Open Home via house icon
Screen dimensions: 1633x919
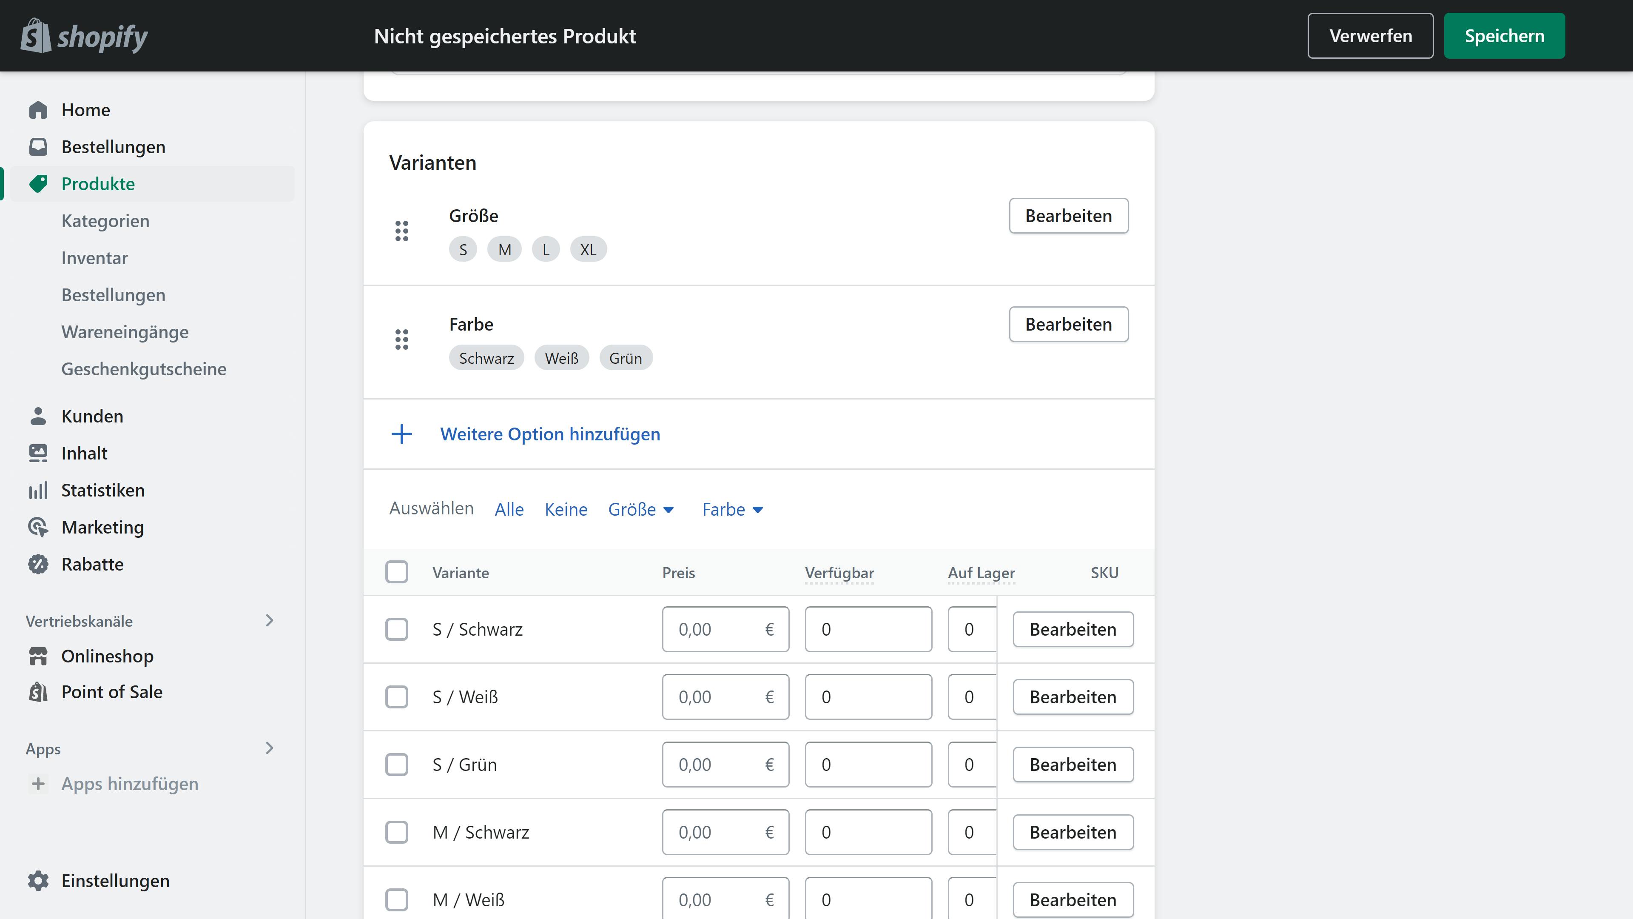[38, 110]
